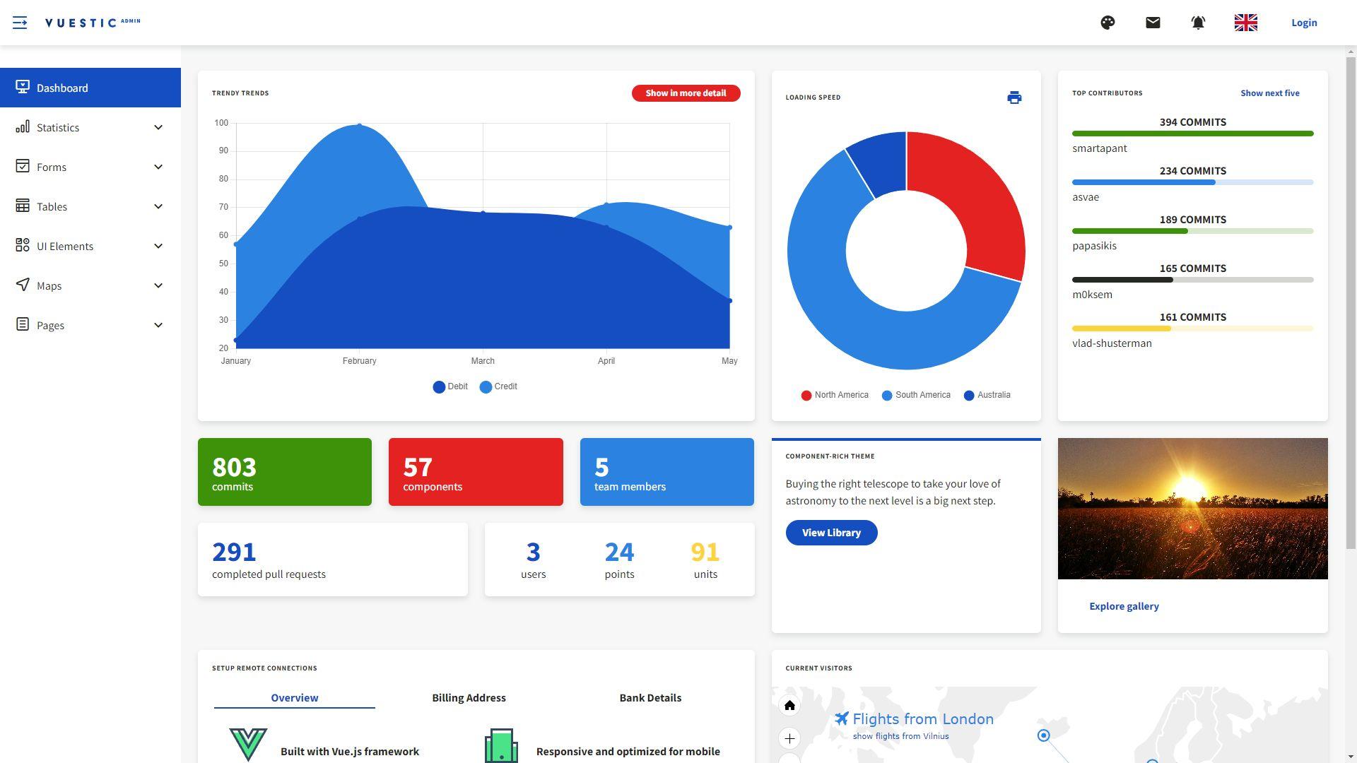1357x763 pixels.
Task: Open the messages envelope icon
Action: pyautogui.click(x=1152, y=23)
